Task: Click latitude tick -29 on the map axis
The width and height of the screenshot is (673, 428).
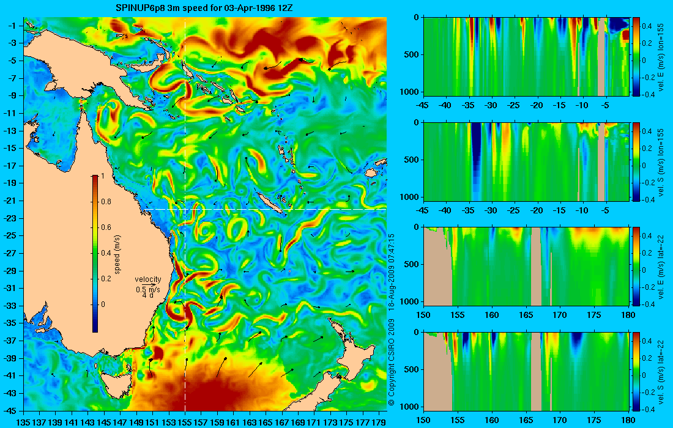Action: (x=10, y=271)
